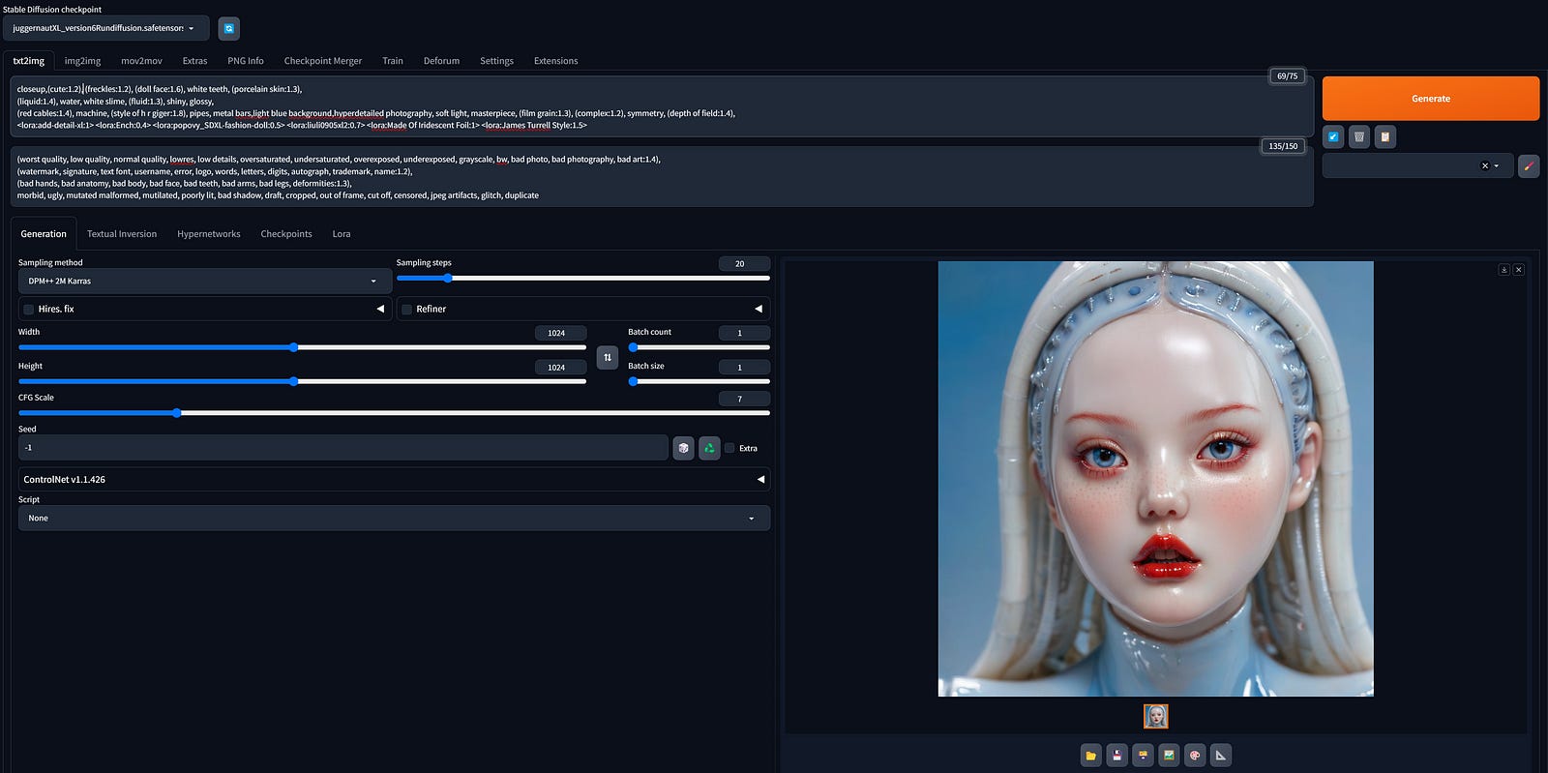Screen dimensions: 1548x773
Task: Tick the Extra seed checkbox
Action: [x=730, y=448]
